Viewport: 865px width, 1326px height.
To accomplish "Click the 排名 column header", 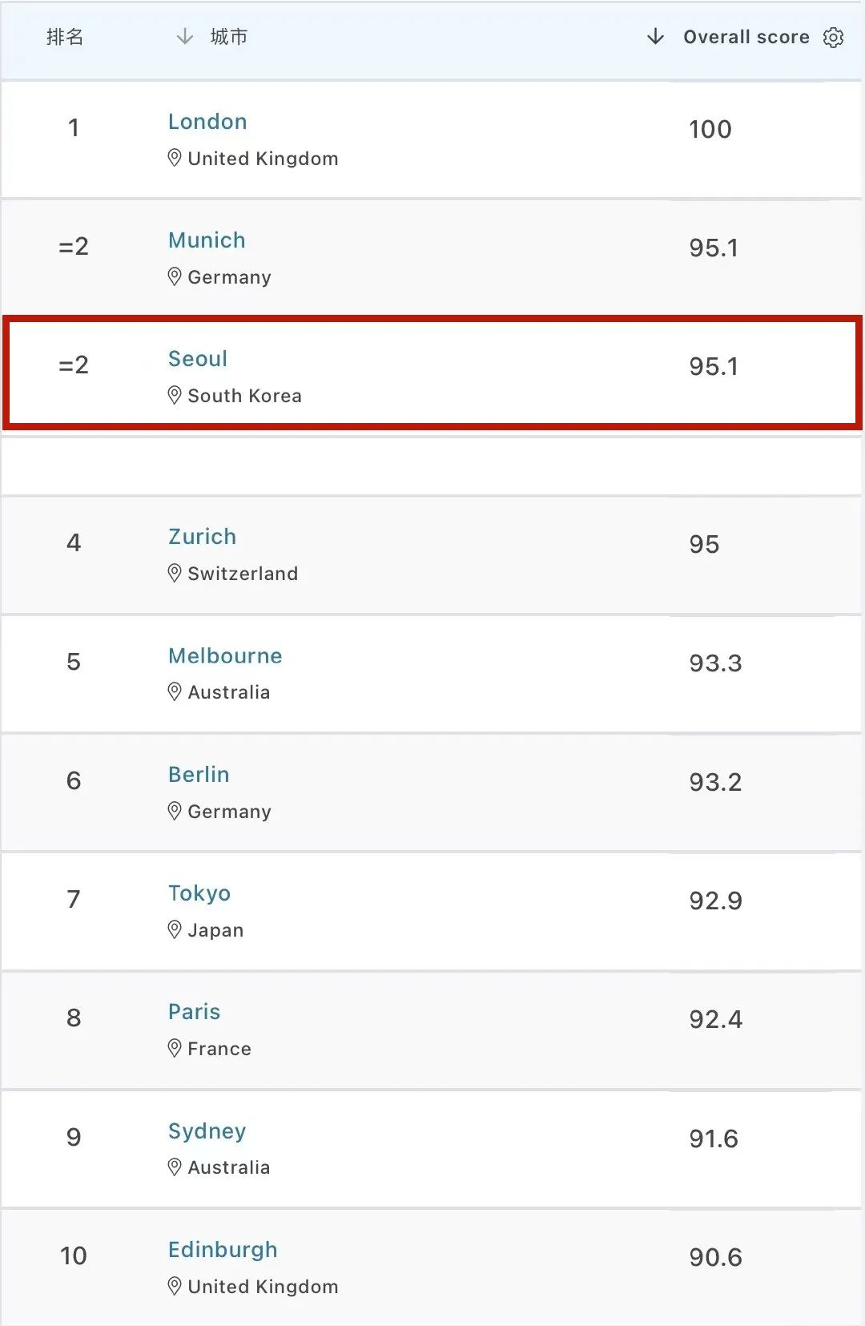I will coord(65,37).
